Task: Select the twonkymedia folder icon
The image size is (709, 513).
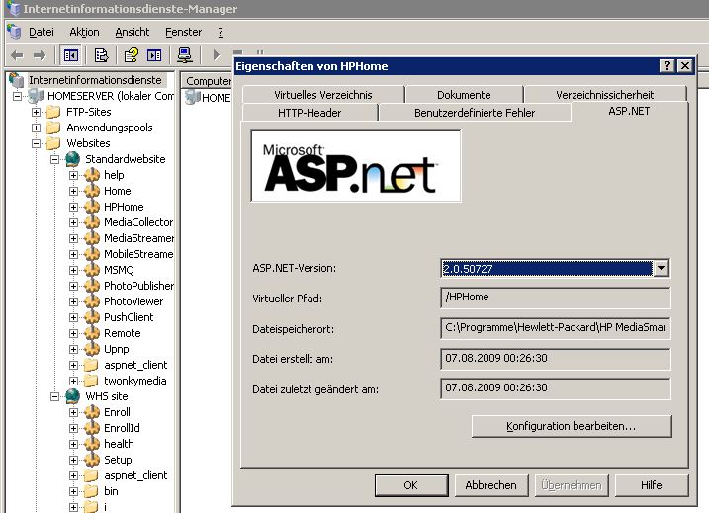Action: (x=91, y=381)
